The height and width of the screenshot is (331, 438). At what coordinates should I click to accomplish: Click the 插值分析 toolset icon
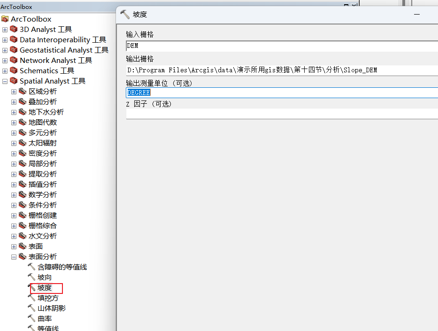tap(23, 185)
